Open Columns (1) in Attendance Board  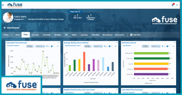(x=156, y=46)
